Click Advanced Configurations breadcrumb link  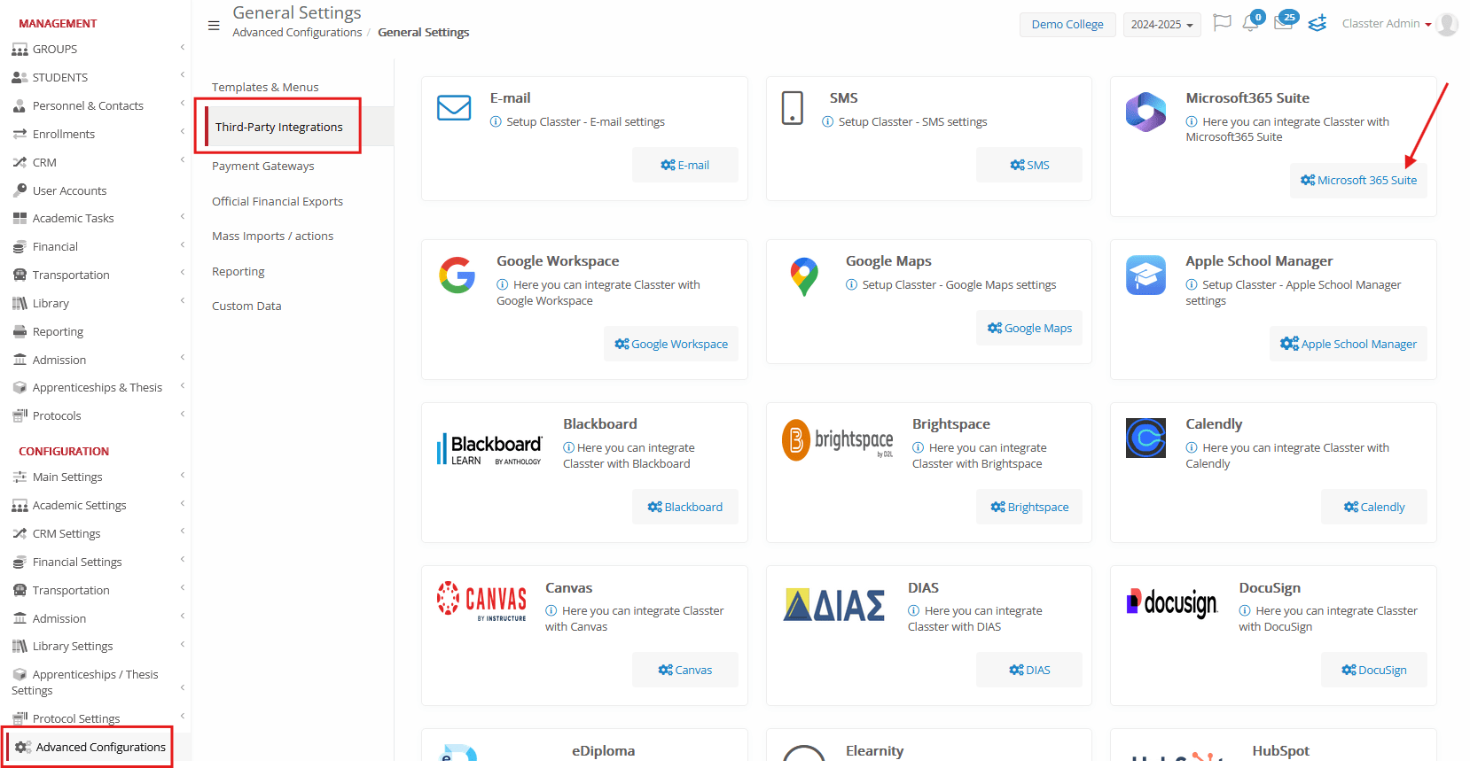coord(297,32)
